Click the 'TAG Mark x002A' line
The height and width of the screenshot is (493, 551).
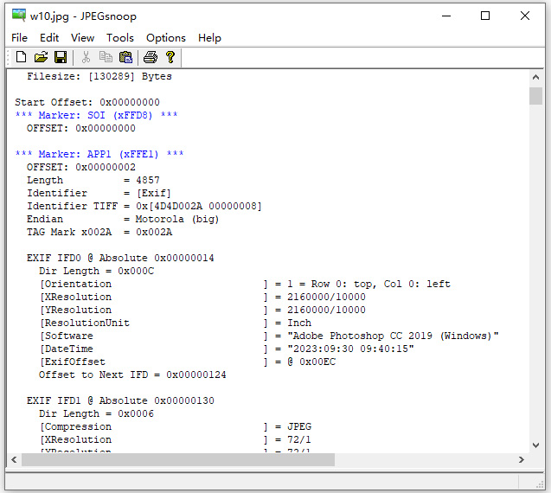[x=99, y=232]
